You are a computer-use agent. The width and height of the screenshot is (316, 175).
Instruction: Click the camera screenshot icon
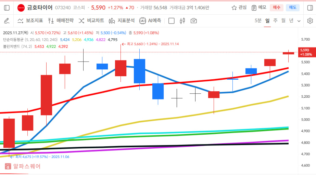[x=194, y=21]
